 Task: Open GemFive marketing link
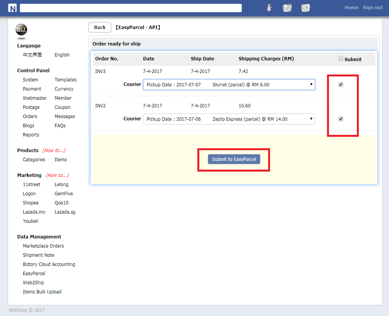(64, 193)
